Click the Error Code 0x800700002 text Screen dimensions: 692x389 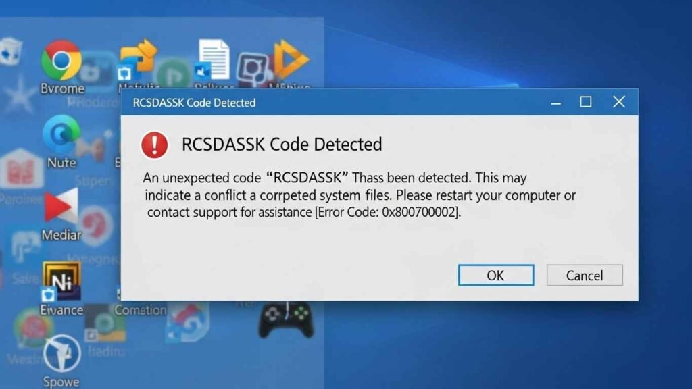pos(388,212)
